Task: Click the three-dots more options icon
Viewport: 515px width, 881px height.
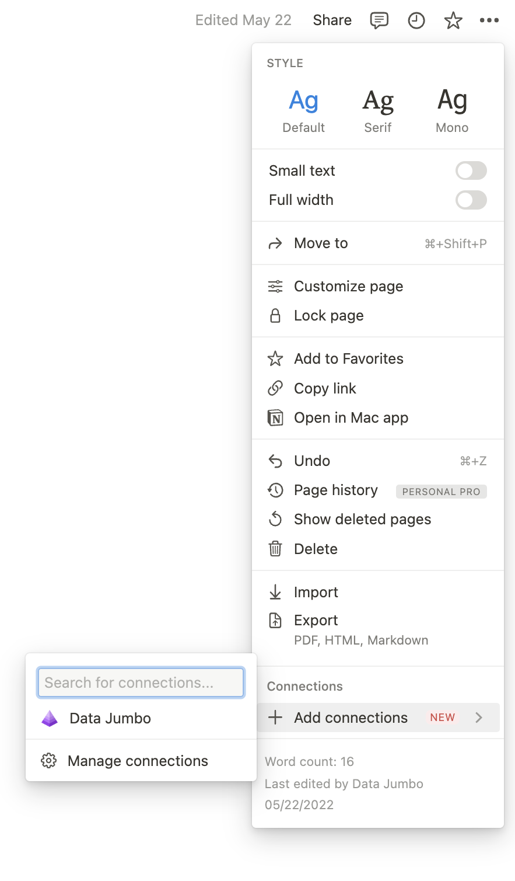Action: pos(489,20)
